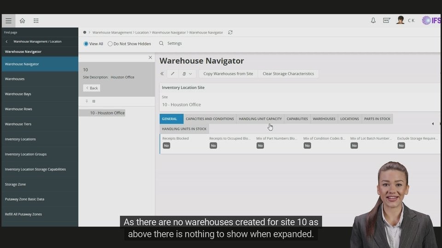This screenshot has height=248, width=442.
Task: Close the navigator tree panel
Action: pyautogui.click(x=150, y=58)
